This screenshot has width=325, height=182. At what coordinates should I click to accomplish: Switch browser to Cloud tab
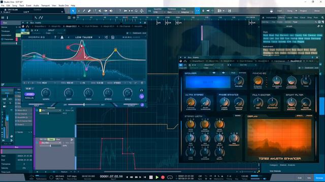click(303, 18)
